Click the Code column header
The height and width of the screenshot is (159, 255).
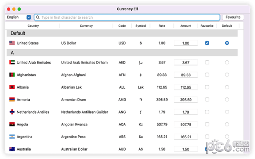[122, 25]
